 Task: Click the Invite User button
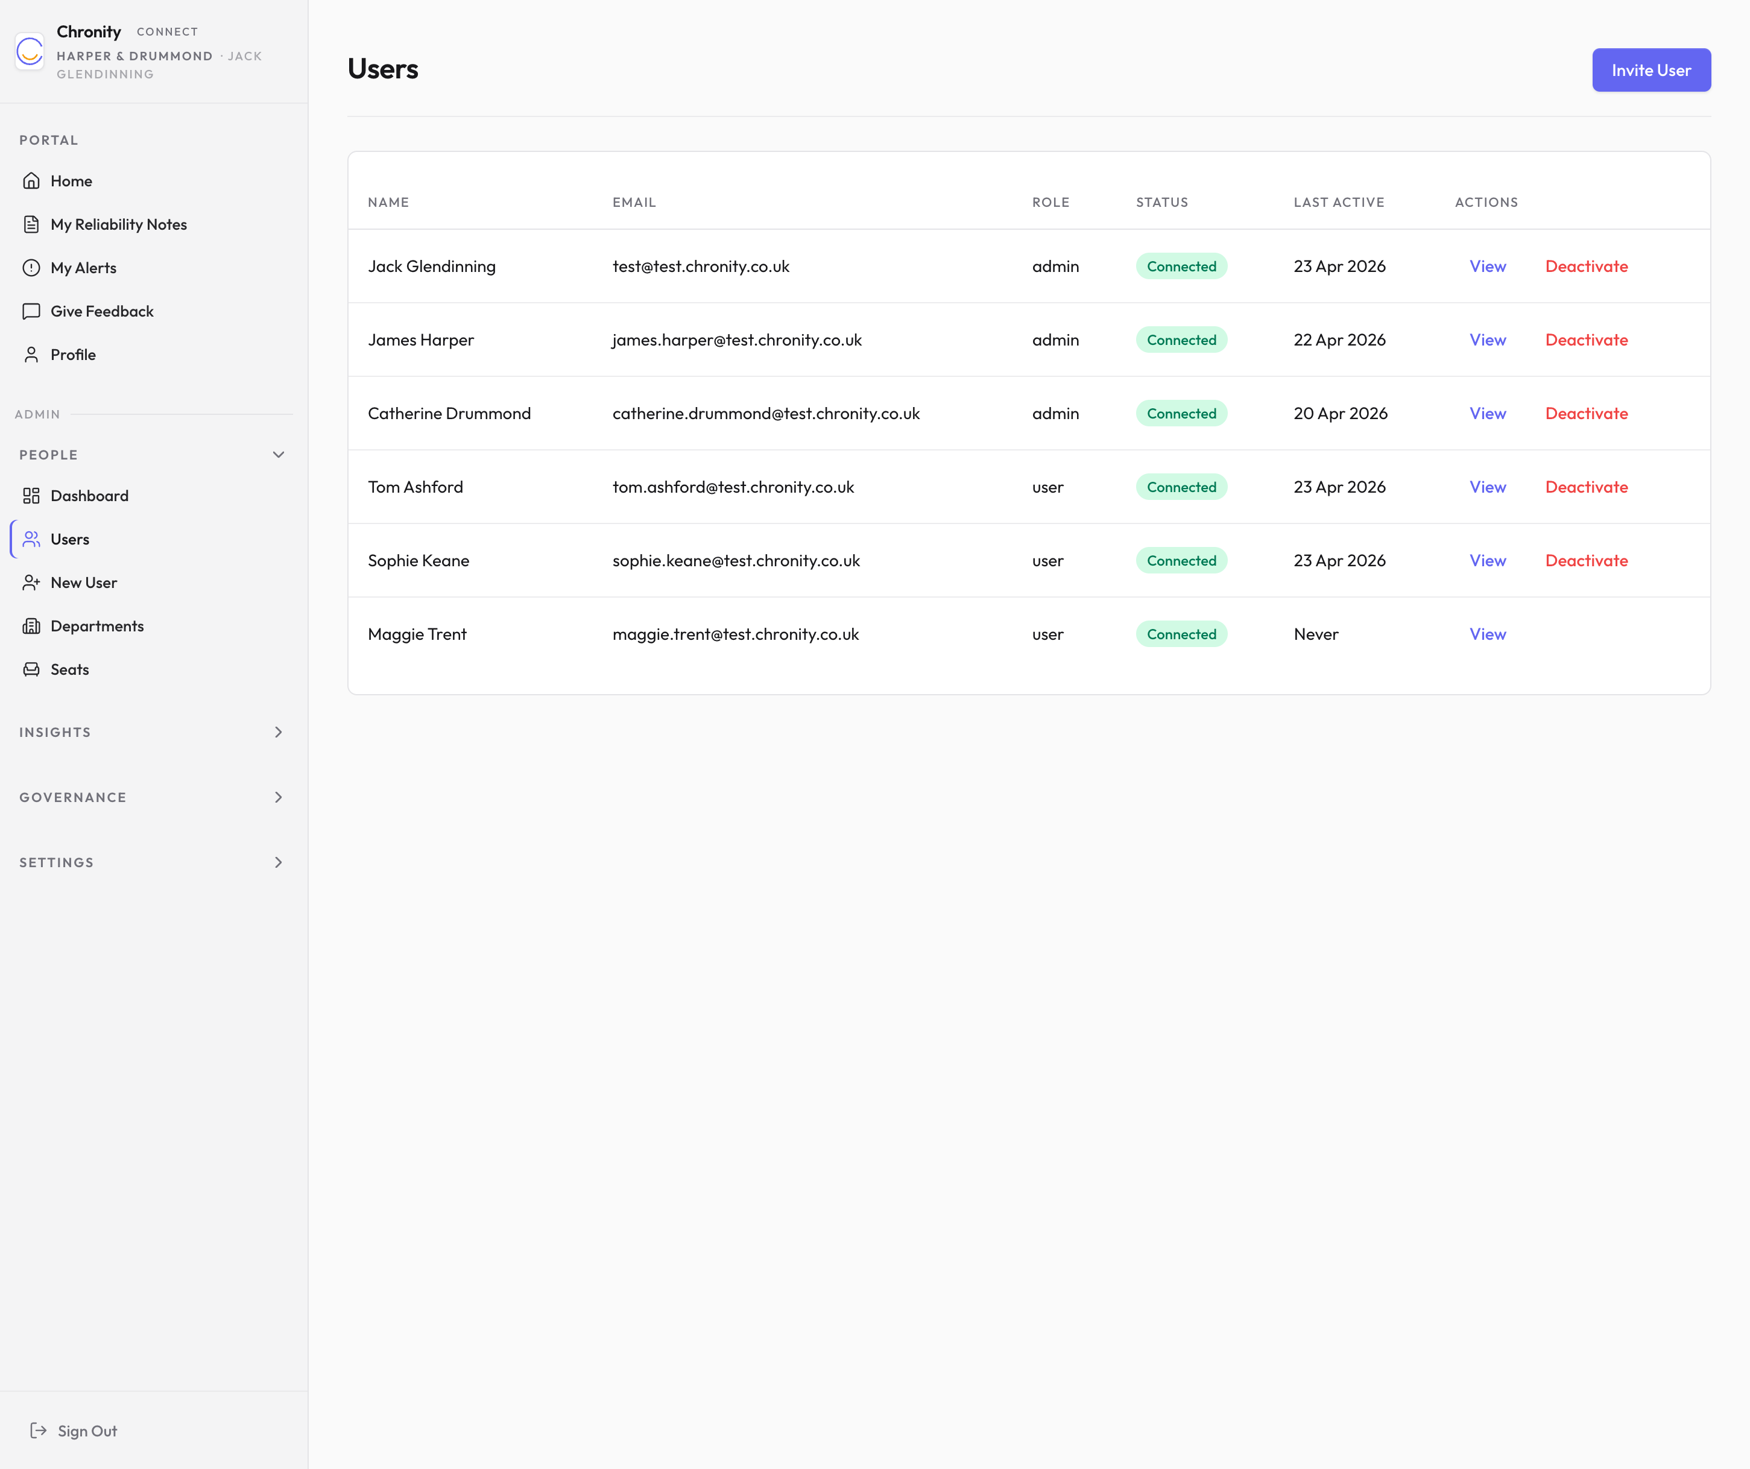pos(1651,70)
